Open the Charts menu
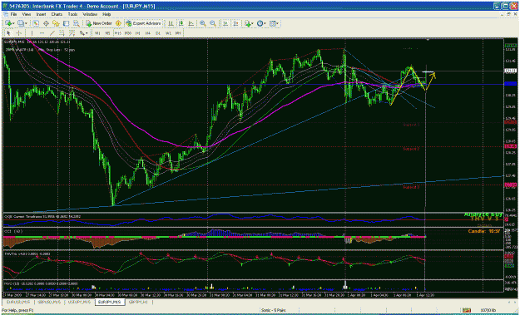Image resolution: width=520 pixels, height=315 pixels. 57,14
